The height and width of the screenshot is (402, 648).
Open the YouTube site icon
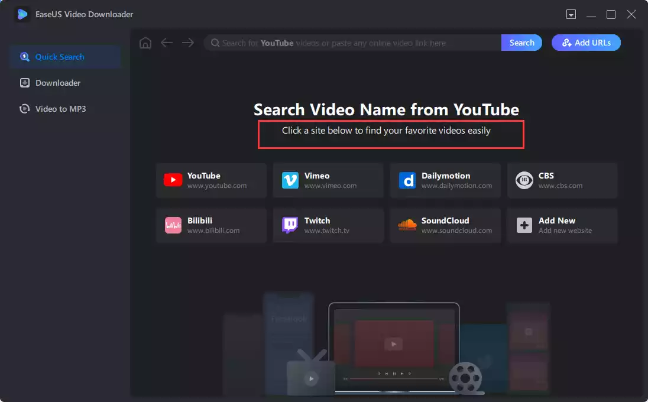click(x=173, y=180)
